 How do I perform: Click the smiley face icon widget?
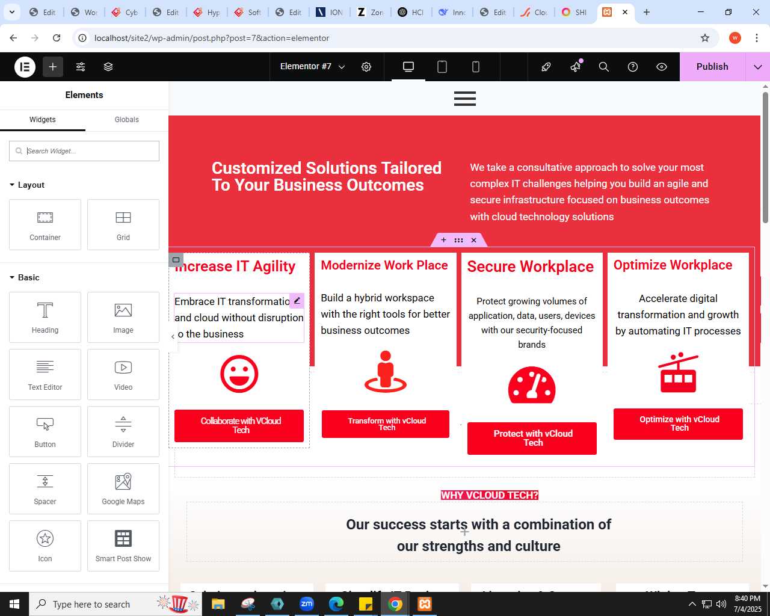(239, 374)
